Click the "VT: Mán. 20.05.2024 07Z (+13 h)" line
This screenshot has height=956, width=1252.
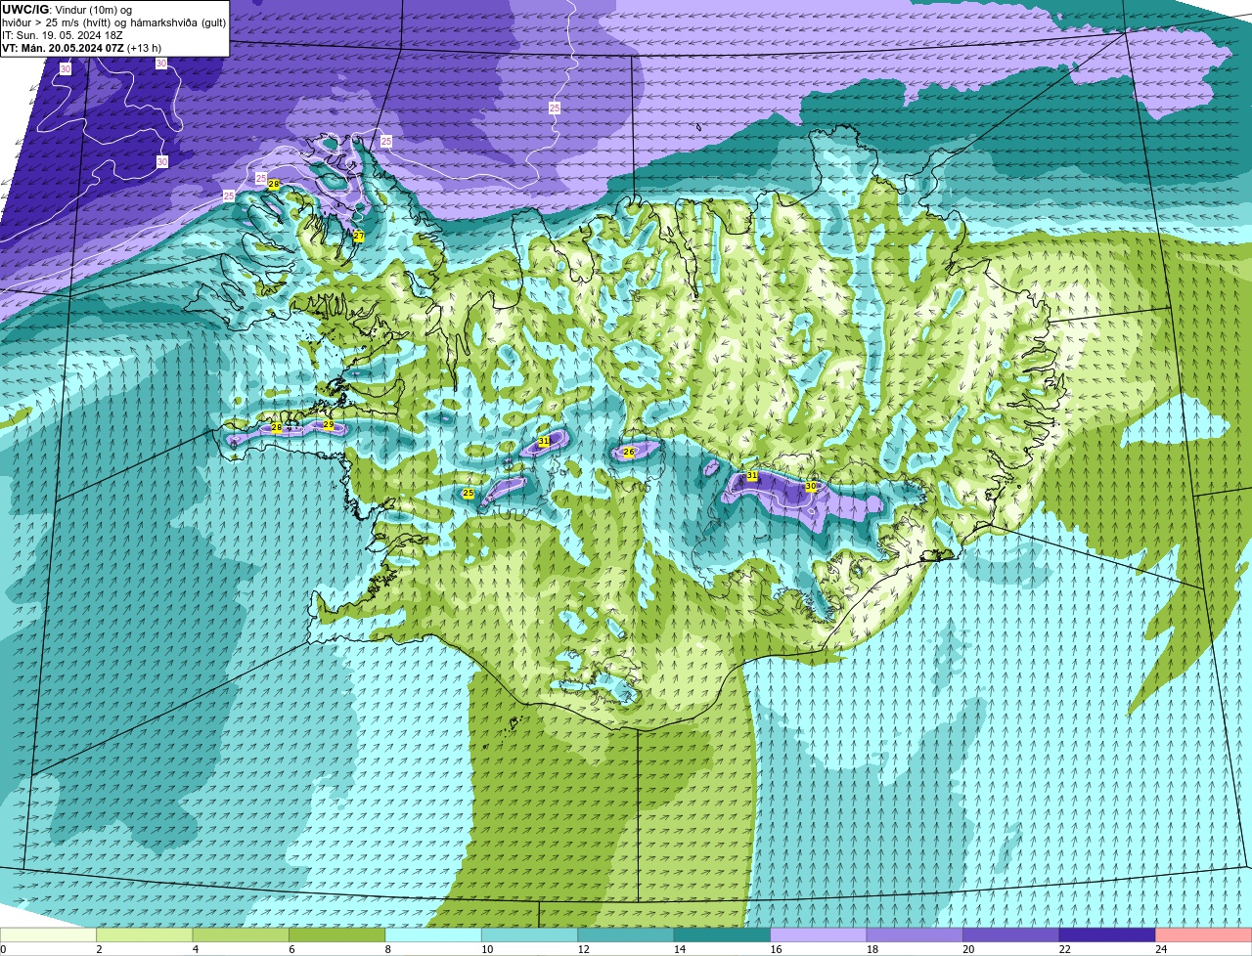tap(81, 47)
